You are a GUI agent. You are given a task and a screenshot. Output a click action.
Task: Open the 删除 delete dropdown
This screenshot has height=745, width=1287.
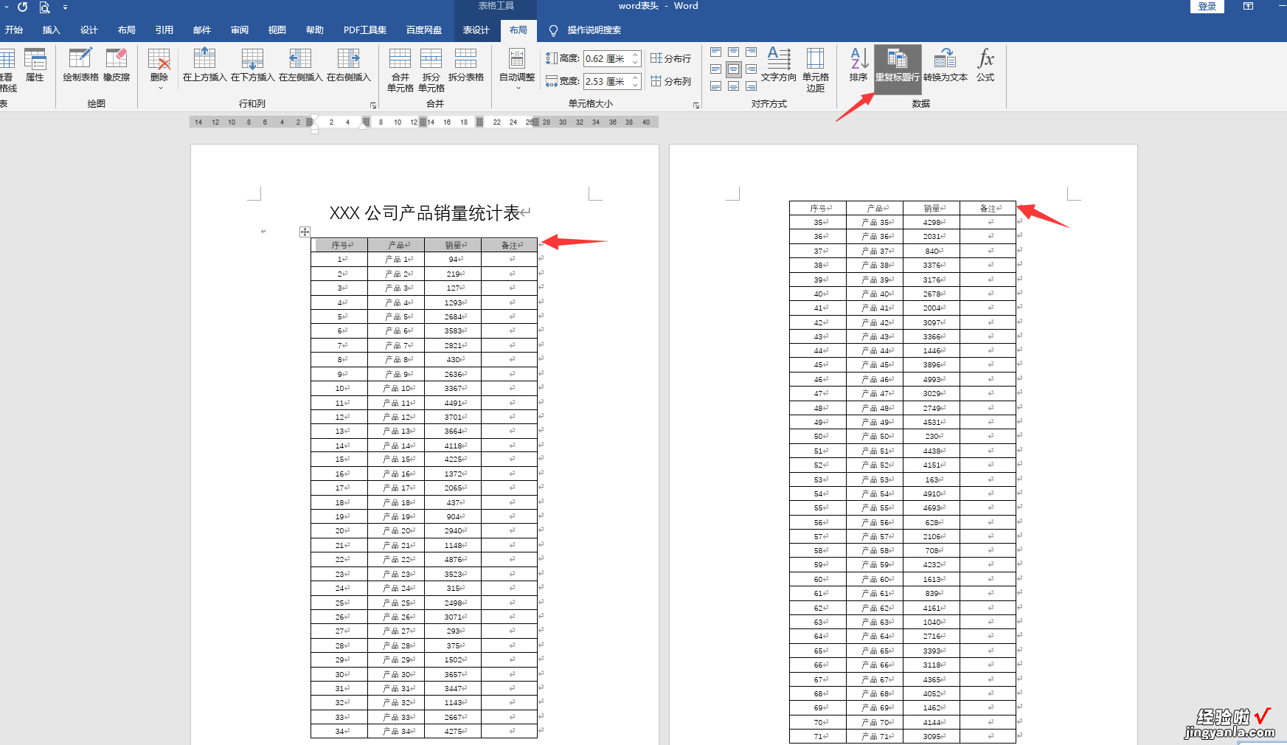click(x=159, y=69)
